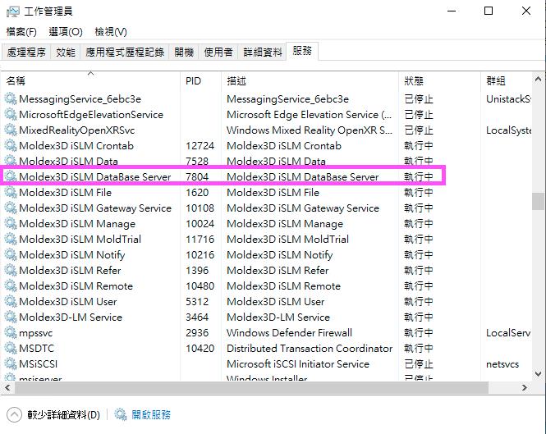546x434 pixels.
Task: Switch to the 效能 tab
Action: (x=66, y=53)
